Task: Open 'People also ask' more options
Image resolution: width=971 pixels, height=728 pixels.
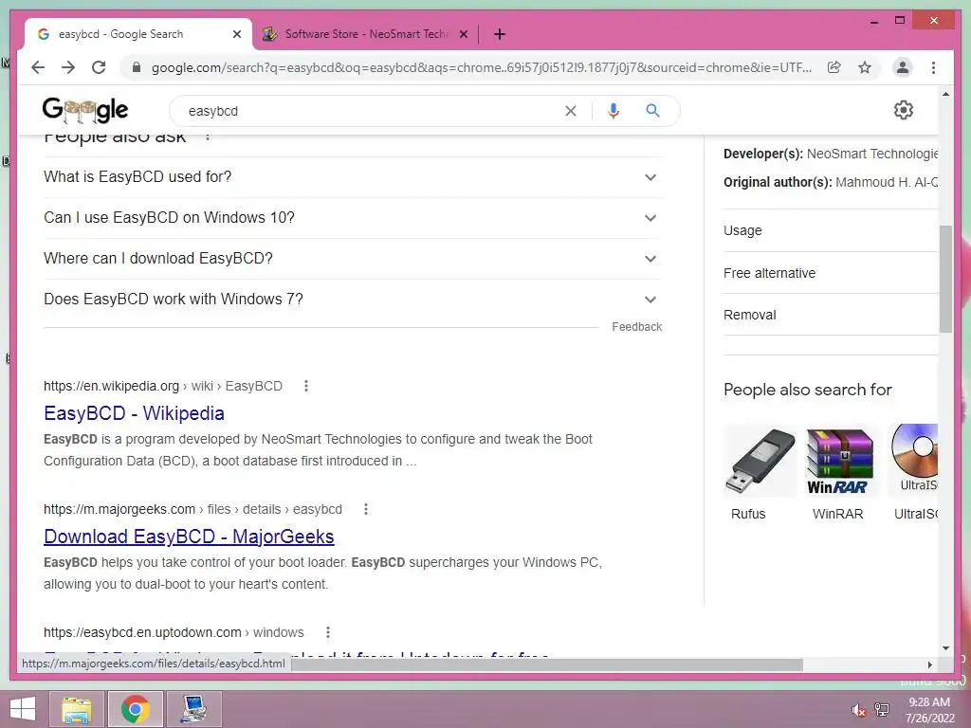Action: click(208, 136)
